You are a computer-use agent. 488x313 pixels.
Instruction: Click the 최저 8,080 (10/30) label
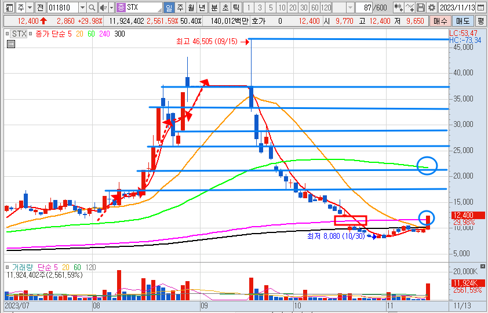336,236
